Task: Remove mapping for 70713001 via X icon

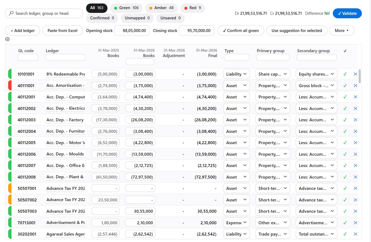Action: pos(355,223)
